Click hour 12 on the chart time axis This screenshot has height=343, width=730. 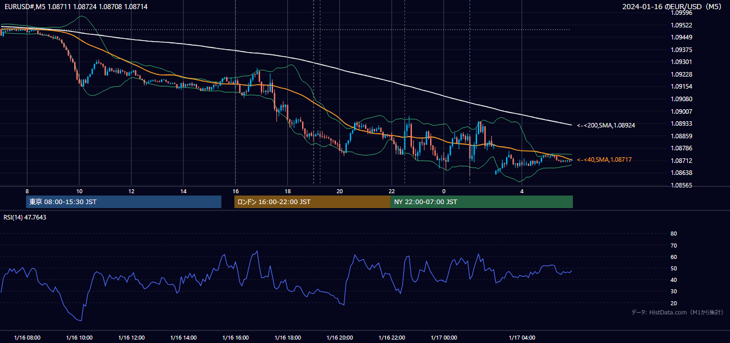click(131, 191)
